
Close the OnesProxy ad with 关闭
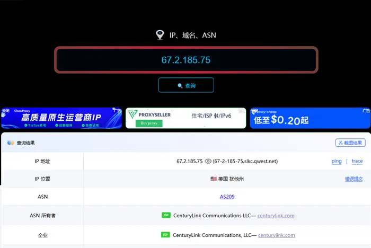tap(5, 111)
